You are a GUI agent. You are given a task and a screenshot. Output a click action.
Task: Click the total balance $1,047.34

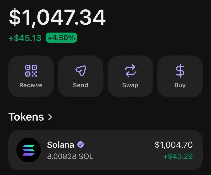pos(57,17)
